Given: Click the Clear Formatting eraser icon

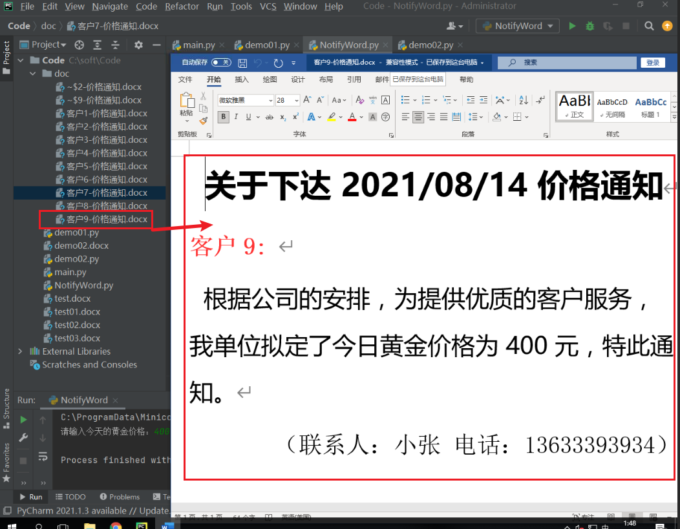Looking at the screenshot, I should pos(359,100).
